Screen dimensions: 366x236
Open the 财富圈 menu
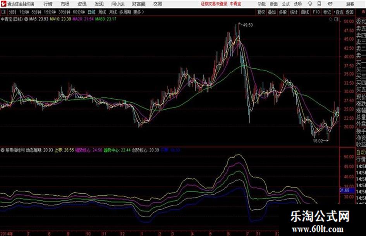point(139,4)
